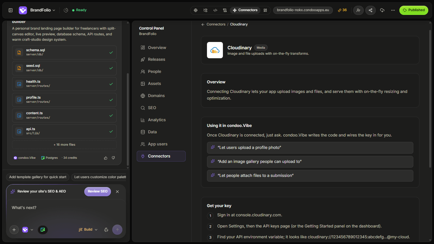434x244 pixels.
Task: Open the schema.sql file card
Action: click(64, 52)
